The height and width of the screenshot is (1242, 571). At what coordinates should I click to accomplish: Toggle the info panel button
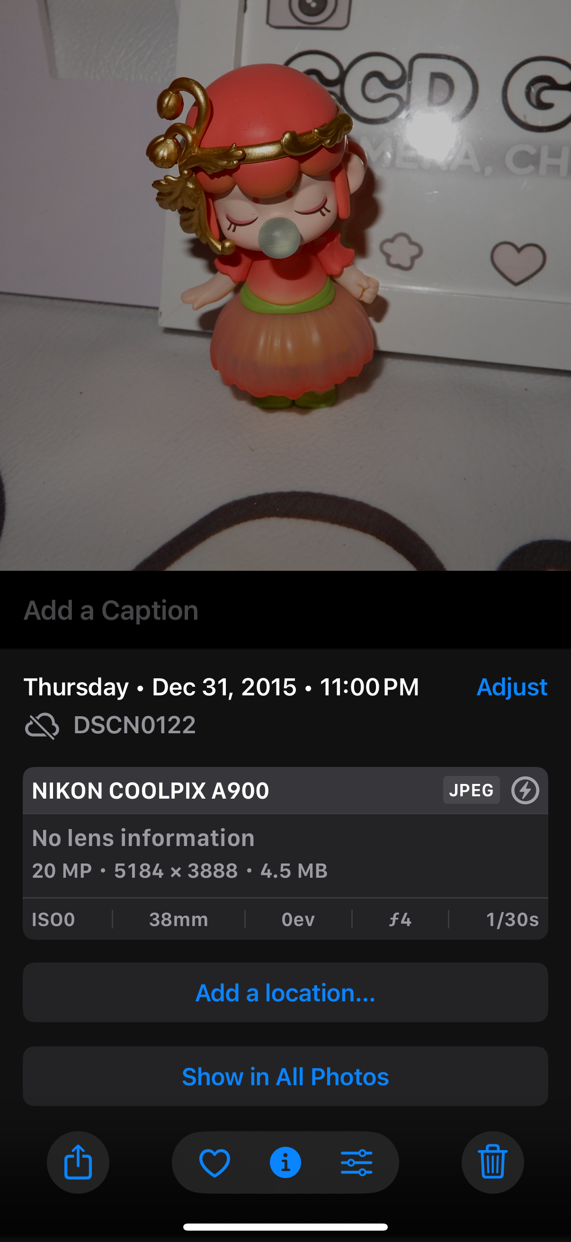tap(285, 1162)
